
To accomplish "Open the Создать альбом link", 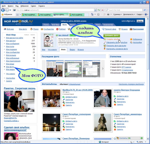I will coord(113,39).
